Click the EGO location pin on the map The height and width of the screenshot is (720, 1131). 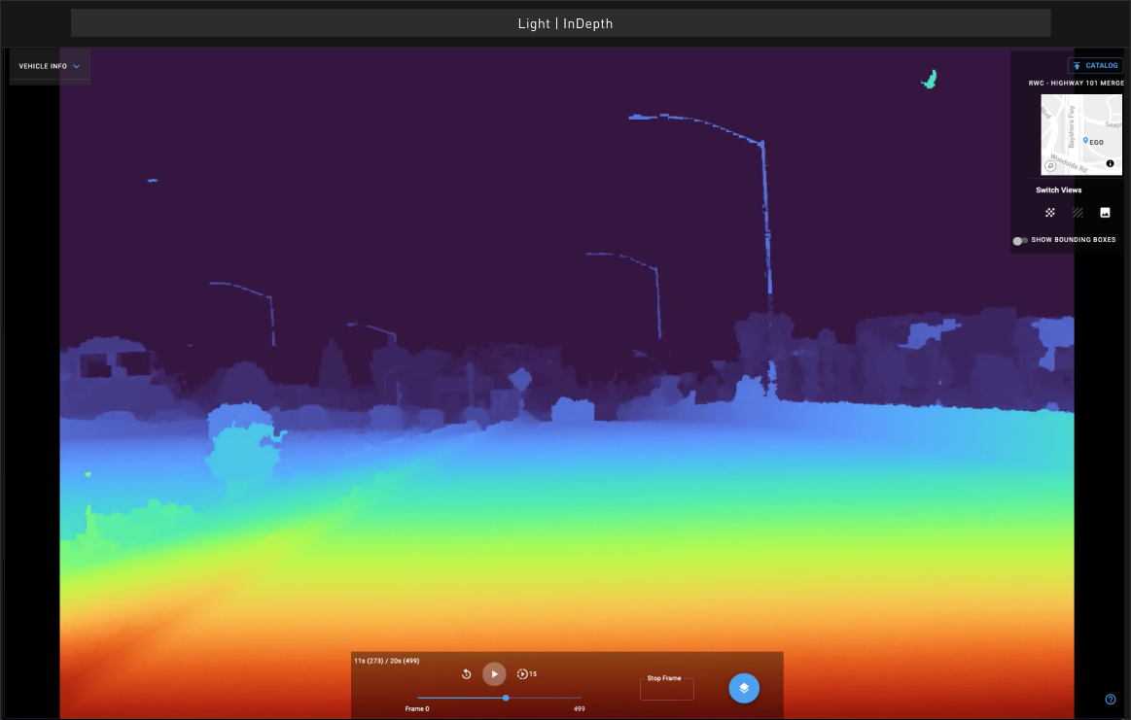1086,141
